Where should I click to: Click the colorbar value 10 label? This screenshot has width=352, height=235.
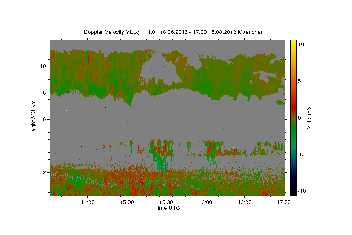301,44
